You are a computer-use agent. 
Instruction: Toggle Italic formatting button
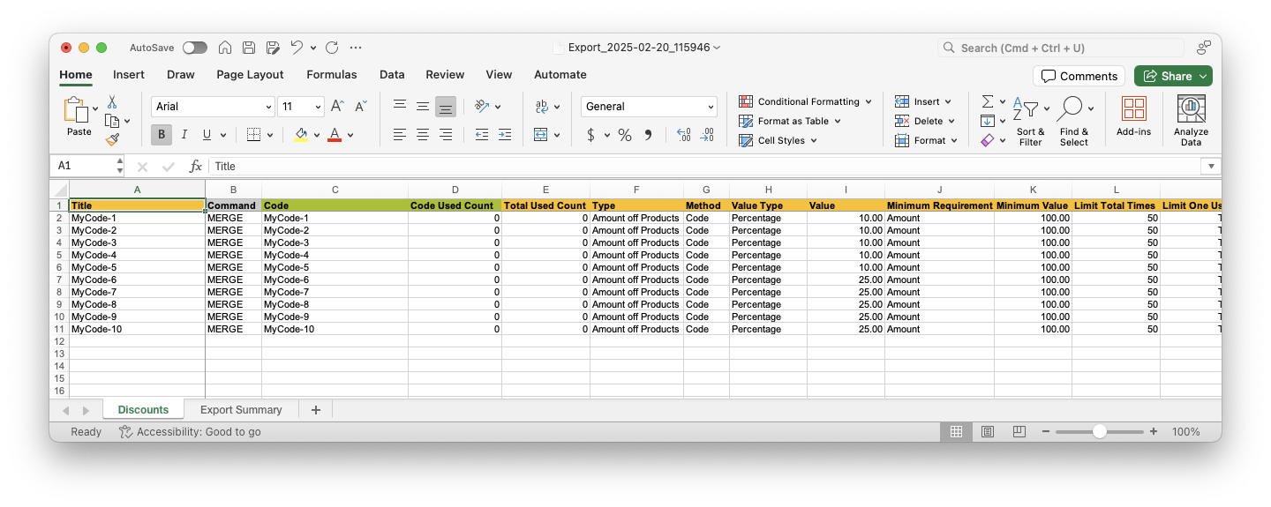click(x=184, y=135)
